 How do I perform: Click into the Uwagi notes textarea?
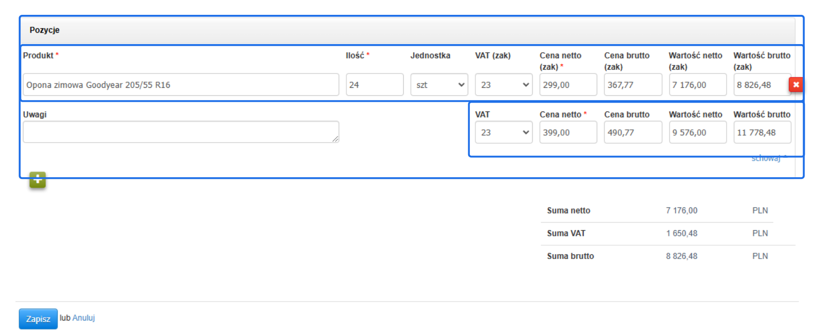click(x=181, y=132)
